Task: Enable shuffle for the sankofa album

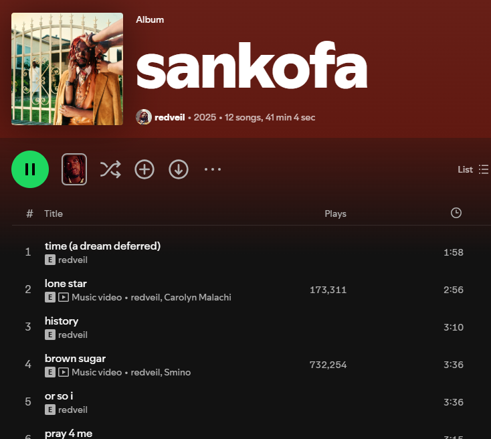Action: point(110,169)
